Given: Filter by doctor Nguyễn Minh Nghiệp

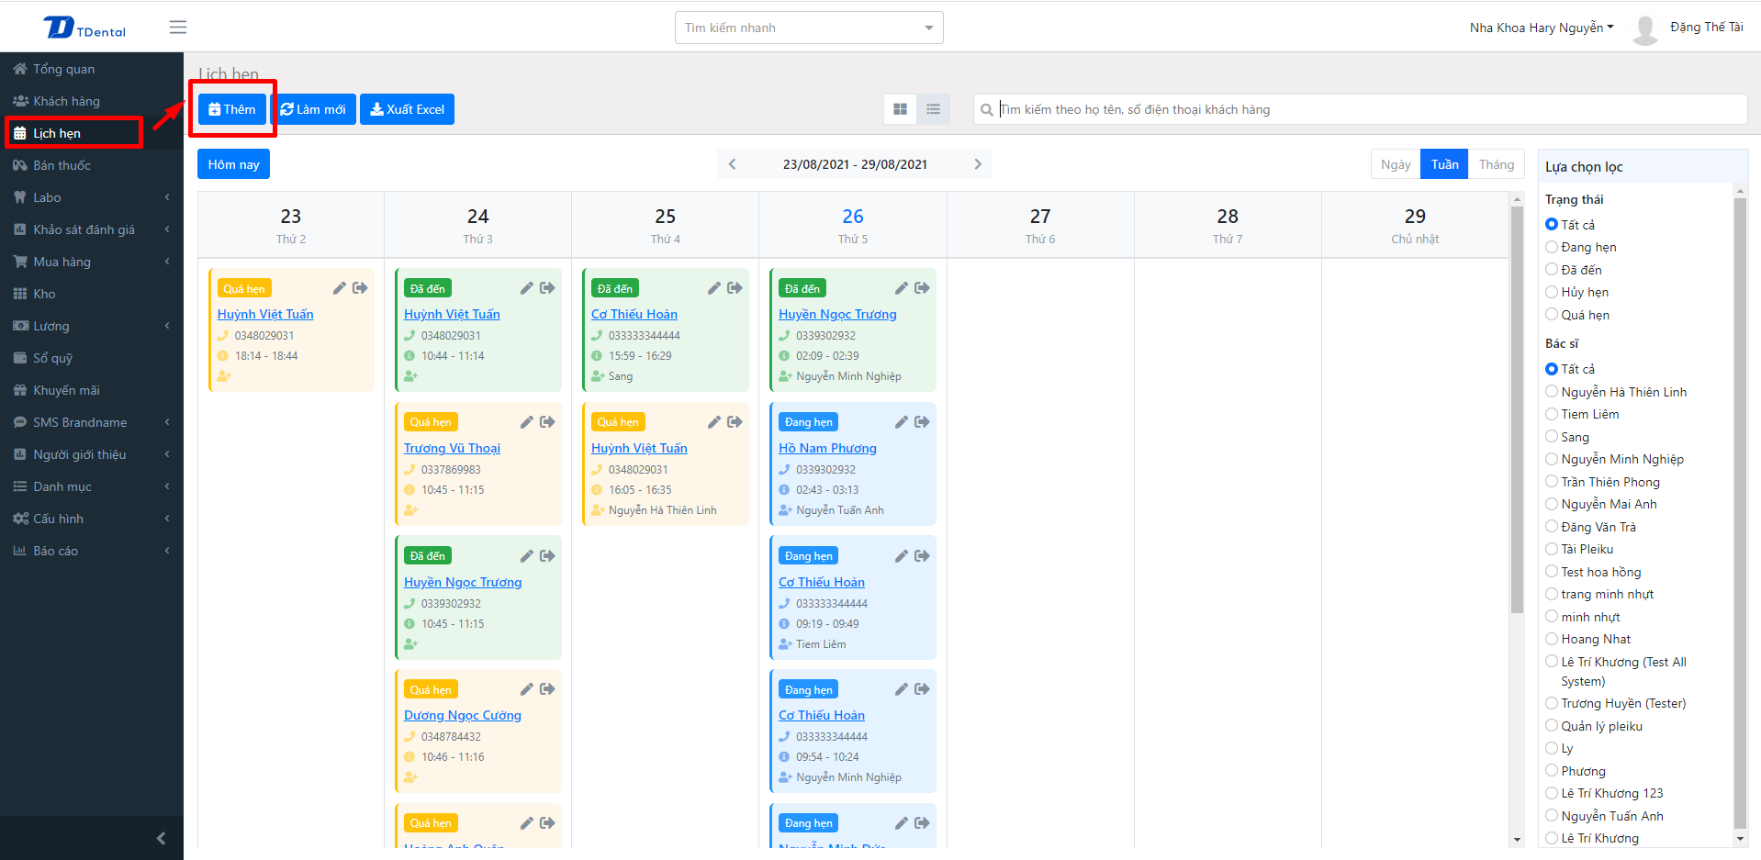Looking at the screenshot, I should (1552, 459).
